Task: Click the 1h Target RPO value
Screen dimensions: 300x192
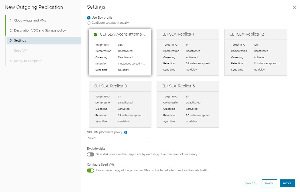Action: tap(187, 45)
